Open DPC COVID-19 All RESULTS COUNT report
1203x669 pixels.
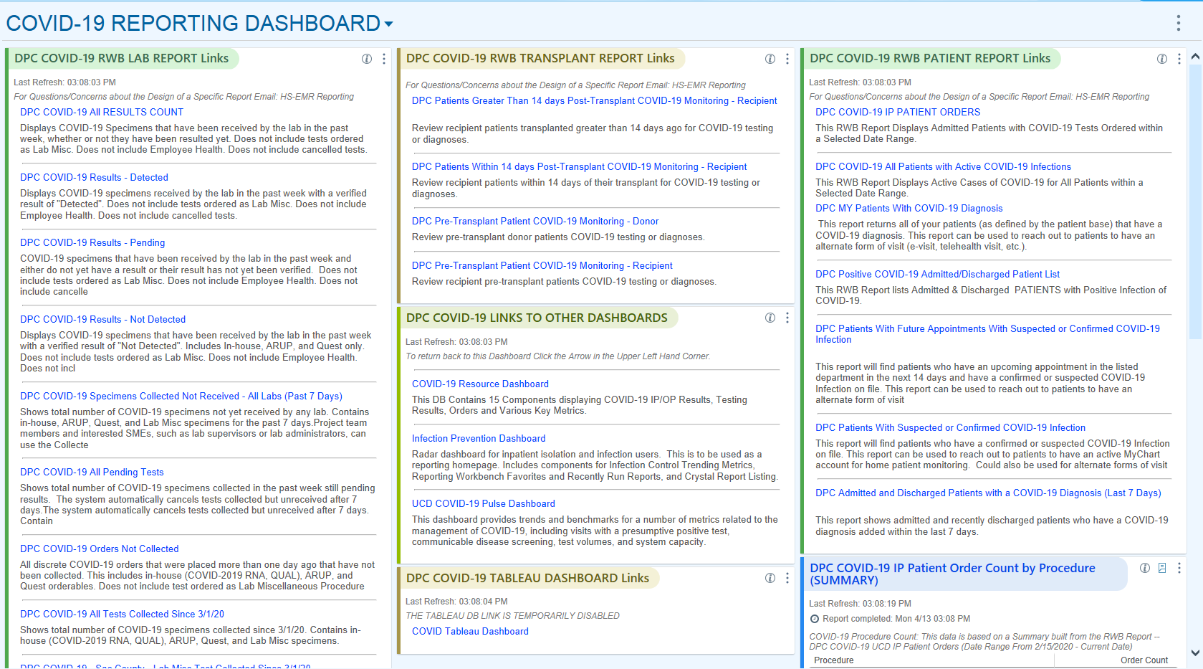[x=102, y=112]
